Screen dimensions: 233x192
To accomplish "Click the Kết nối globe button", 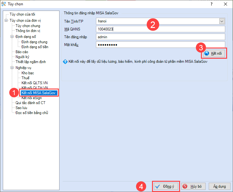I will (214, 53).
